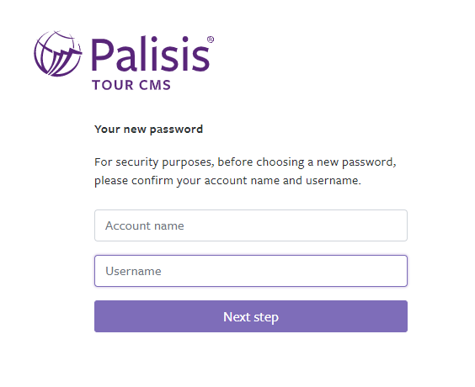Screen dimensions: 475x387
Task: Click the 'please confirm your account name' line
Action: click(x=227, y=181)
